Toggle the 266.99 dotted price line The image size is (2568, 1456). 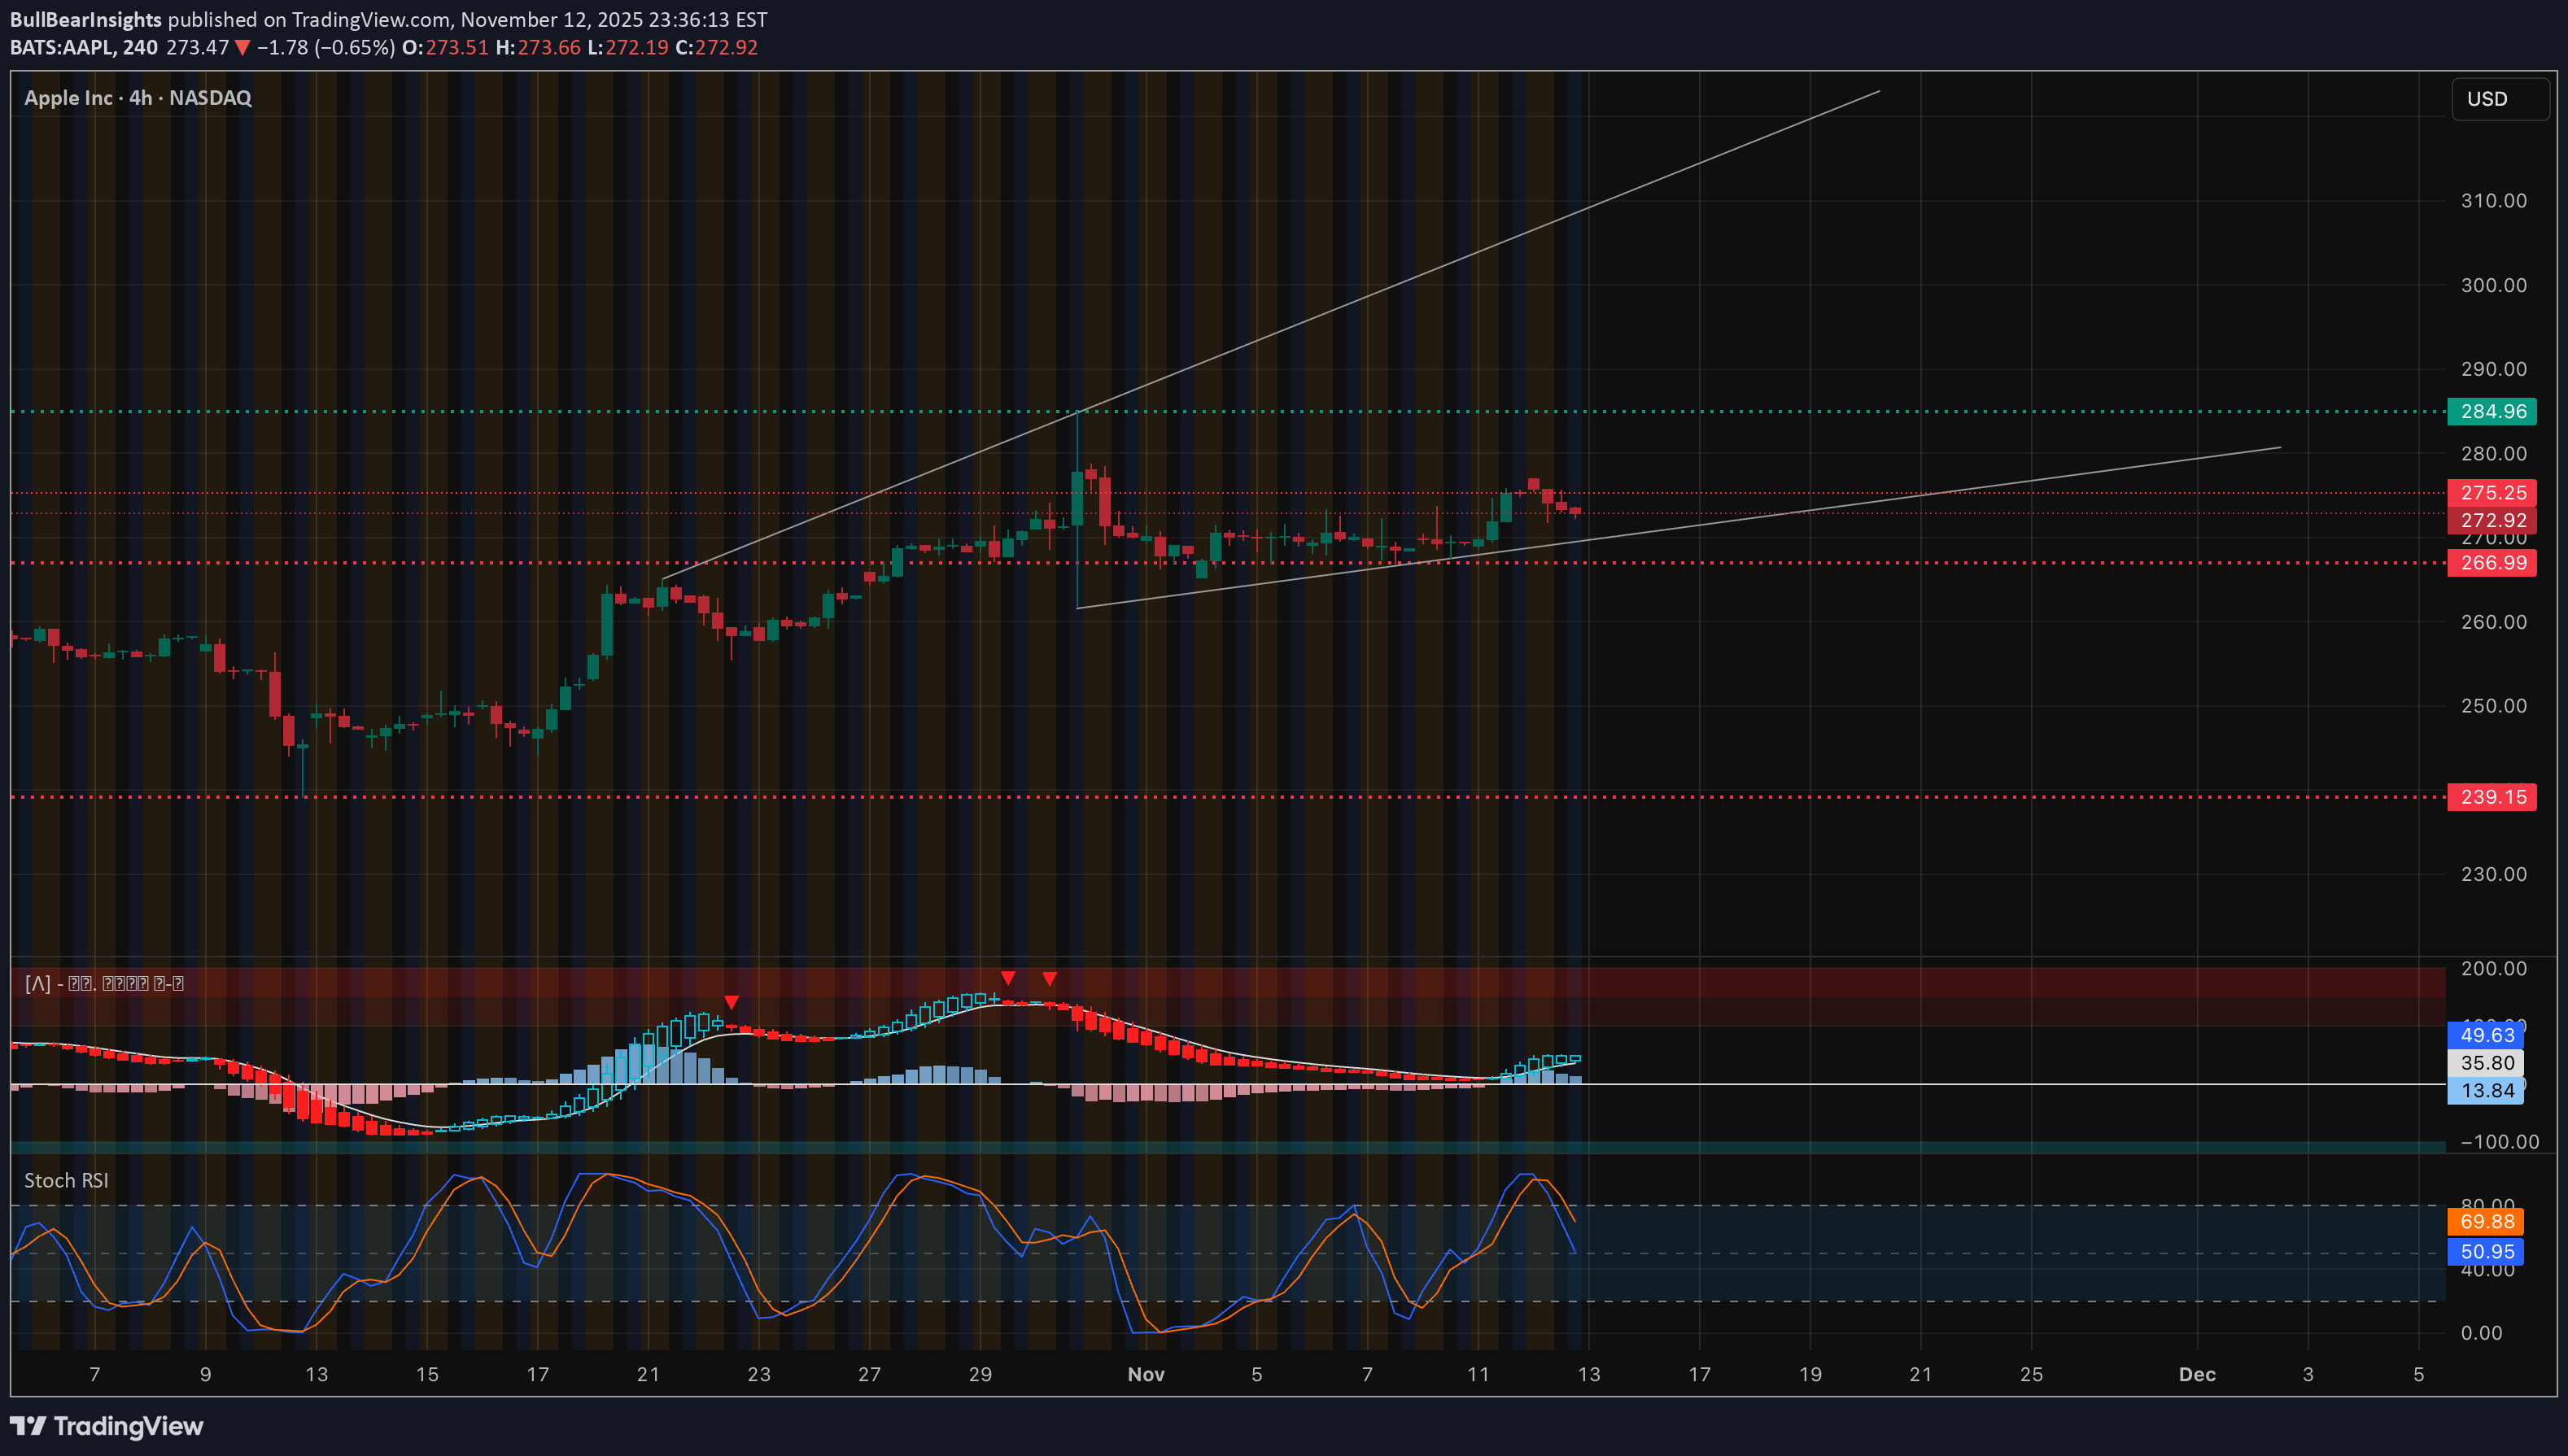(x=2491, y=563)
